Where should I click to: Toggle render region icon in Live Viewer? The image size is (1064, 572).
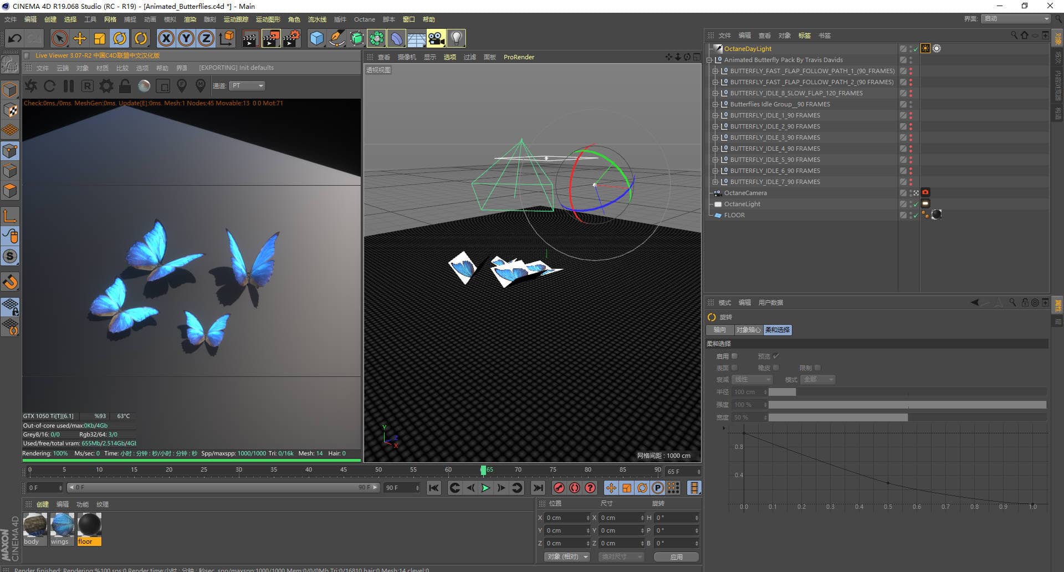point(163,86)
